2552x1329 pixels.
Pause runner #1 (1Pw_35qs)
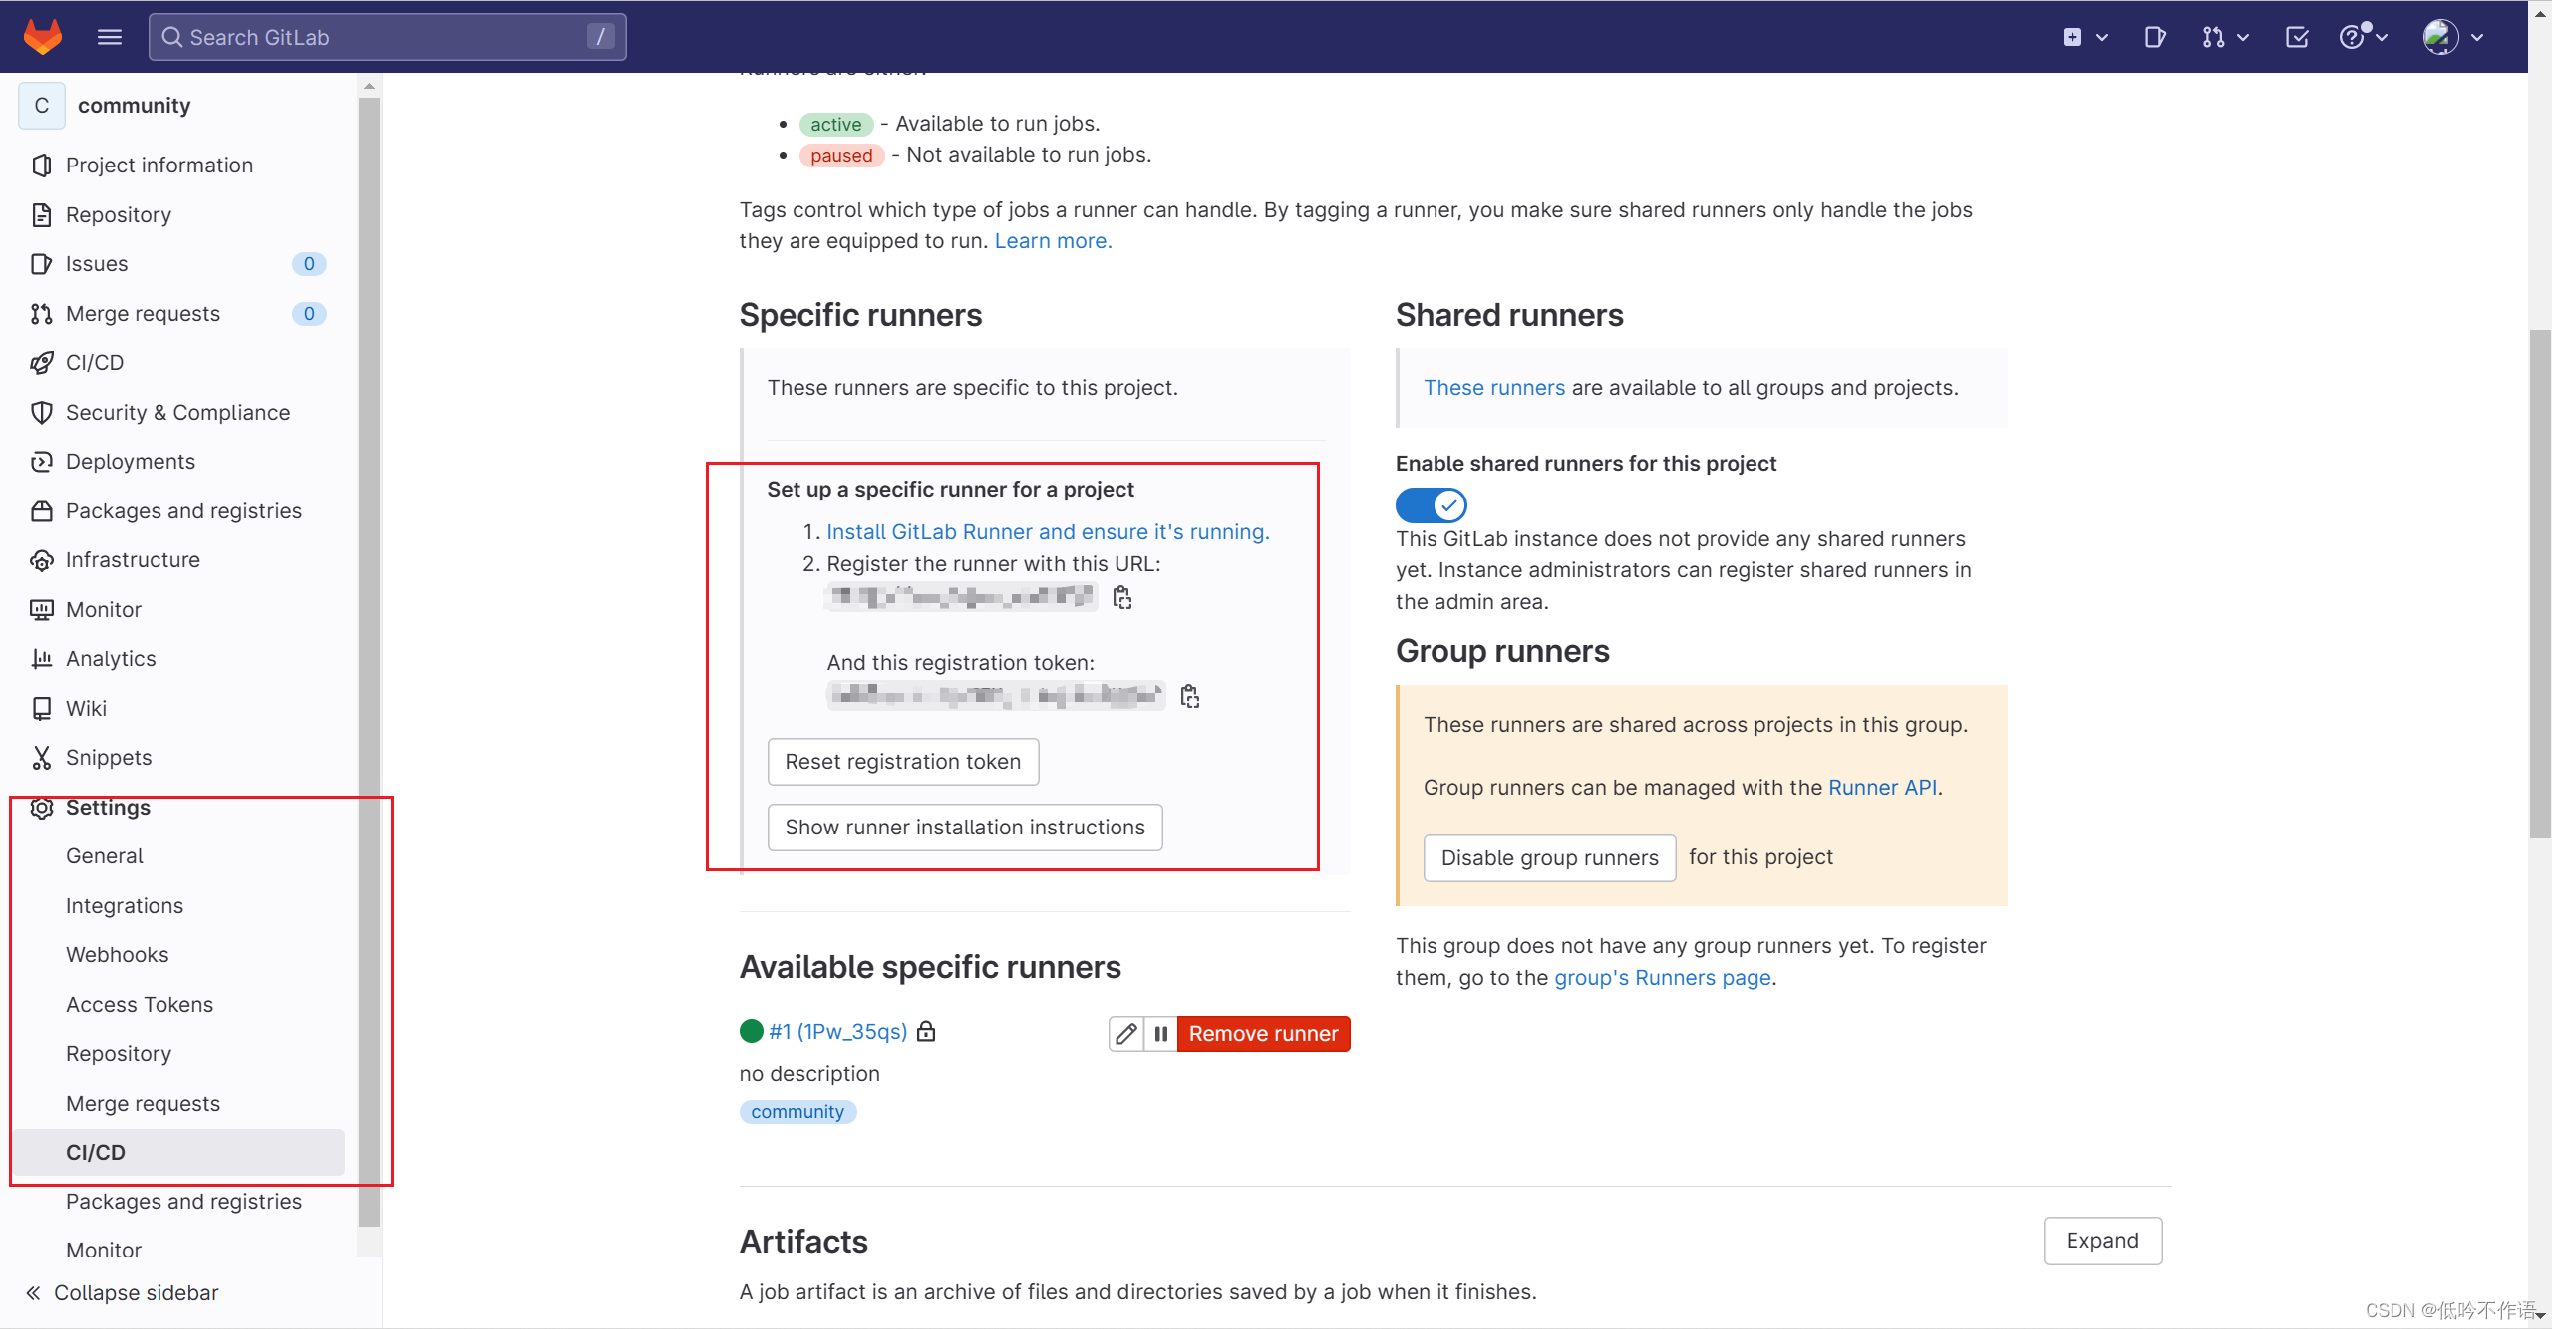[x=1160, y=1033]
